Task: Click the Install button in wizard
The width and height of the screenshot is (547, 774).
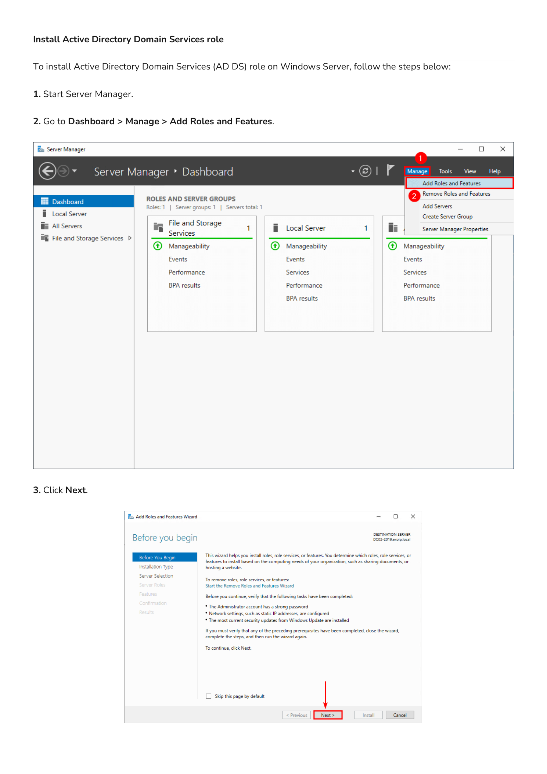Action: click(368, 715)
